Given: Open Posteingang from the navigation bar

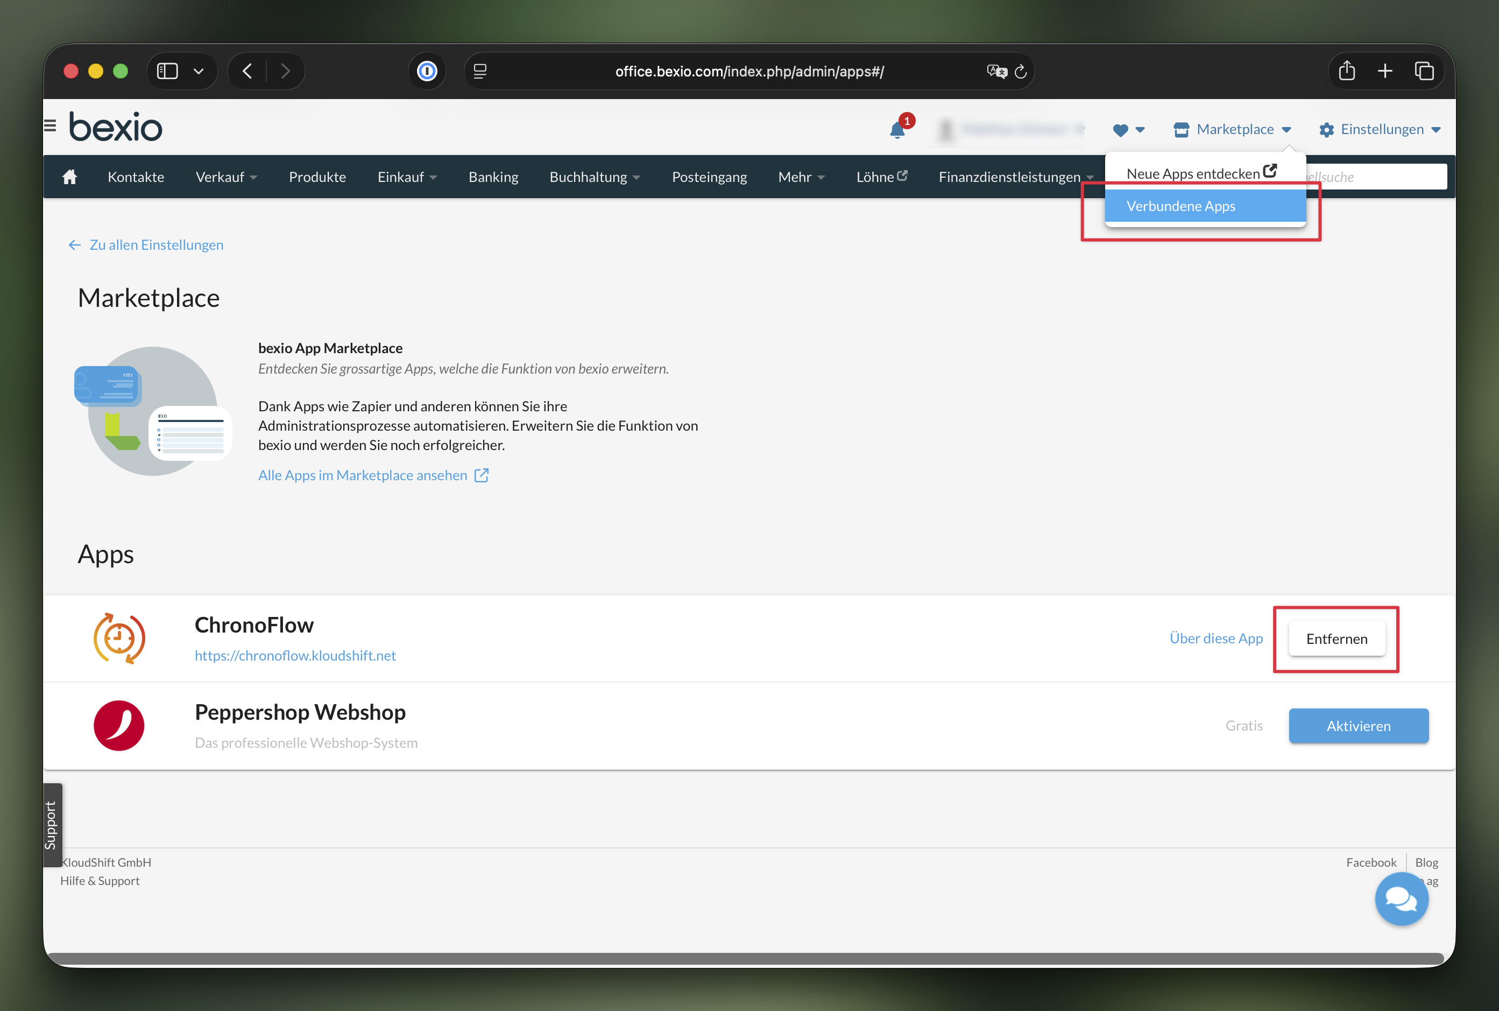Looking at the screenshot, I should 709,176.
